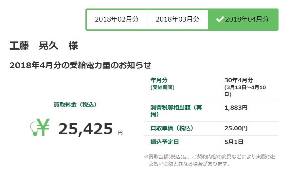Screen dimensions: 288x177
Task: Switch to the 2018年02月分 tab
Action: point(117,19)
